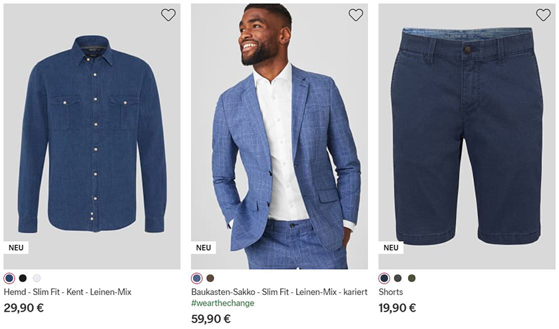Pick the navy blue swatch for Shorts

(384, 278)
